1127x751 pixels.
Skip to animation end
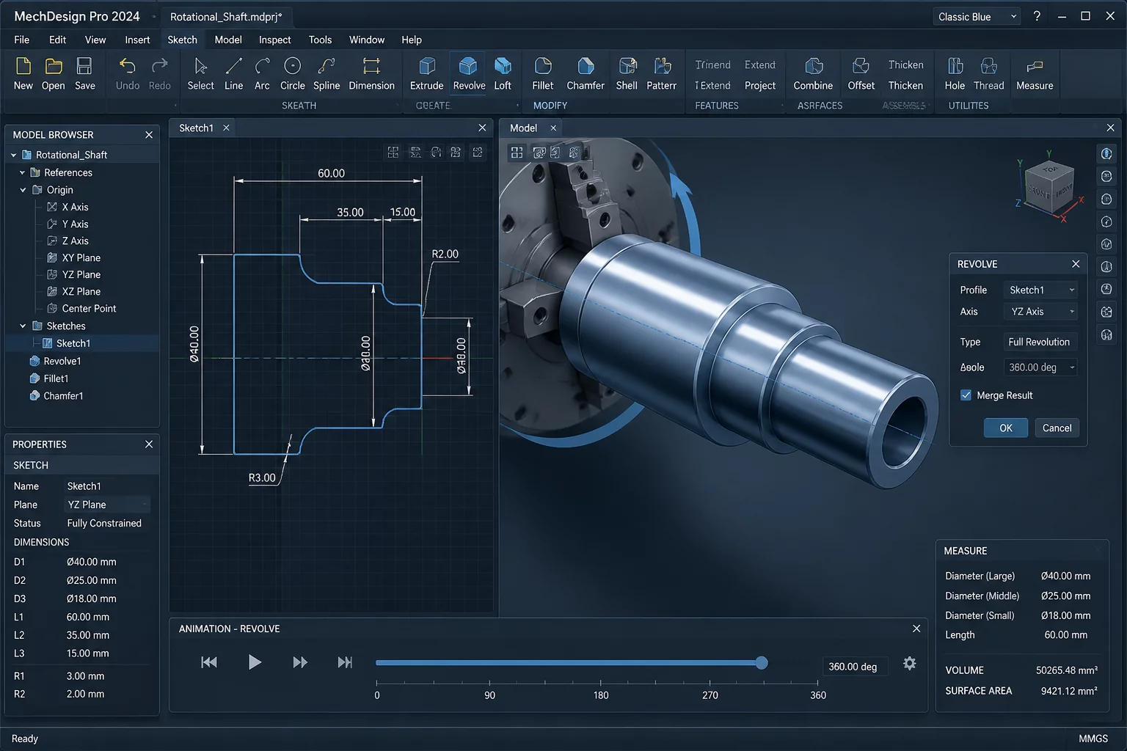pos(345,662)
